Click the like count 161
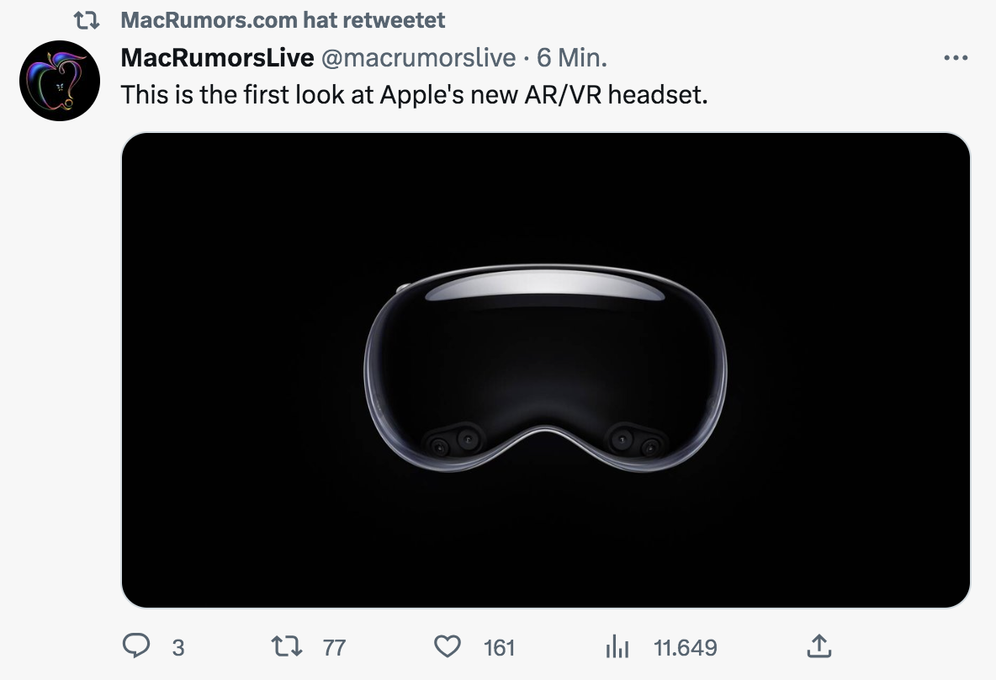996x680 pixels. click(x=499, y=647)
